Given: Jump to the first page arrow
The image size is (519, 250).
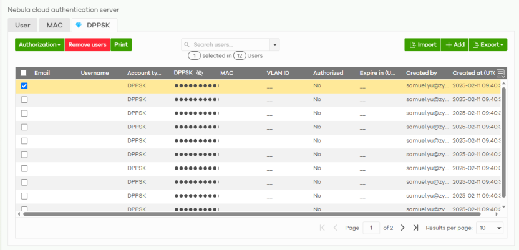Looking at the screenshot, I should click(x=322, y=228).
